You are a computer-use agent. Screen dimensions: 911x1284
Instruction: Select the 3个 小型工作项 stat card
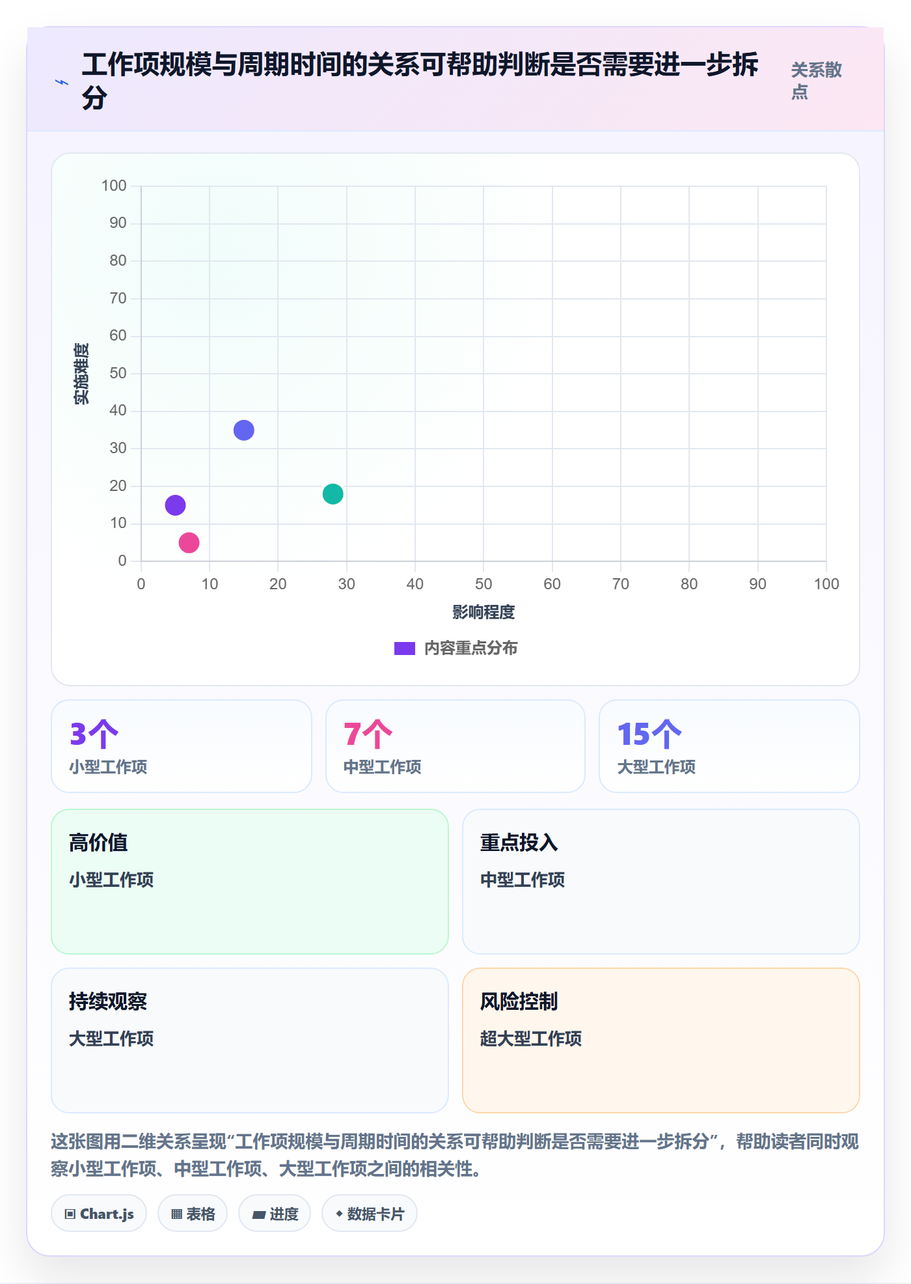(182, 746)
